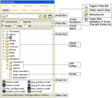Uncheck the FantasyDemo asset location checkbox
Image resolution: width=112 pixels, height=98 pixels.
pyautogui.click(x=3, y=22)
